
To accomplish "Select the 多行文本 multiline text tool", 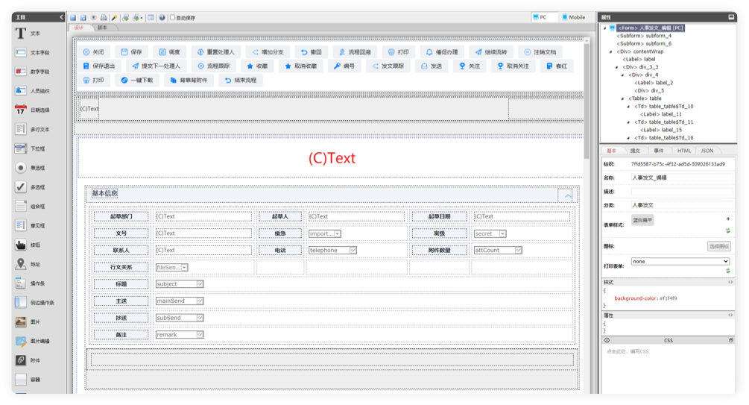I will pos(33,130).
